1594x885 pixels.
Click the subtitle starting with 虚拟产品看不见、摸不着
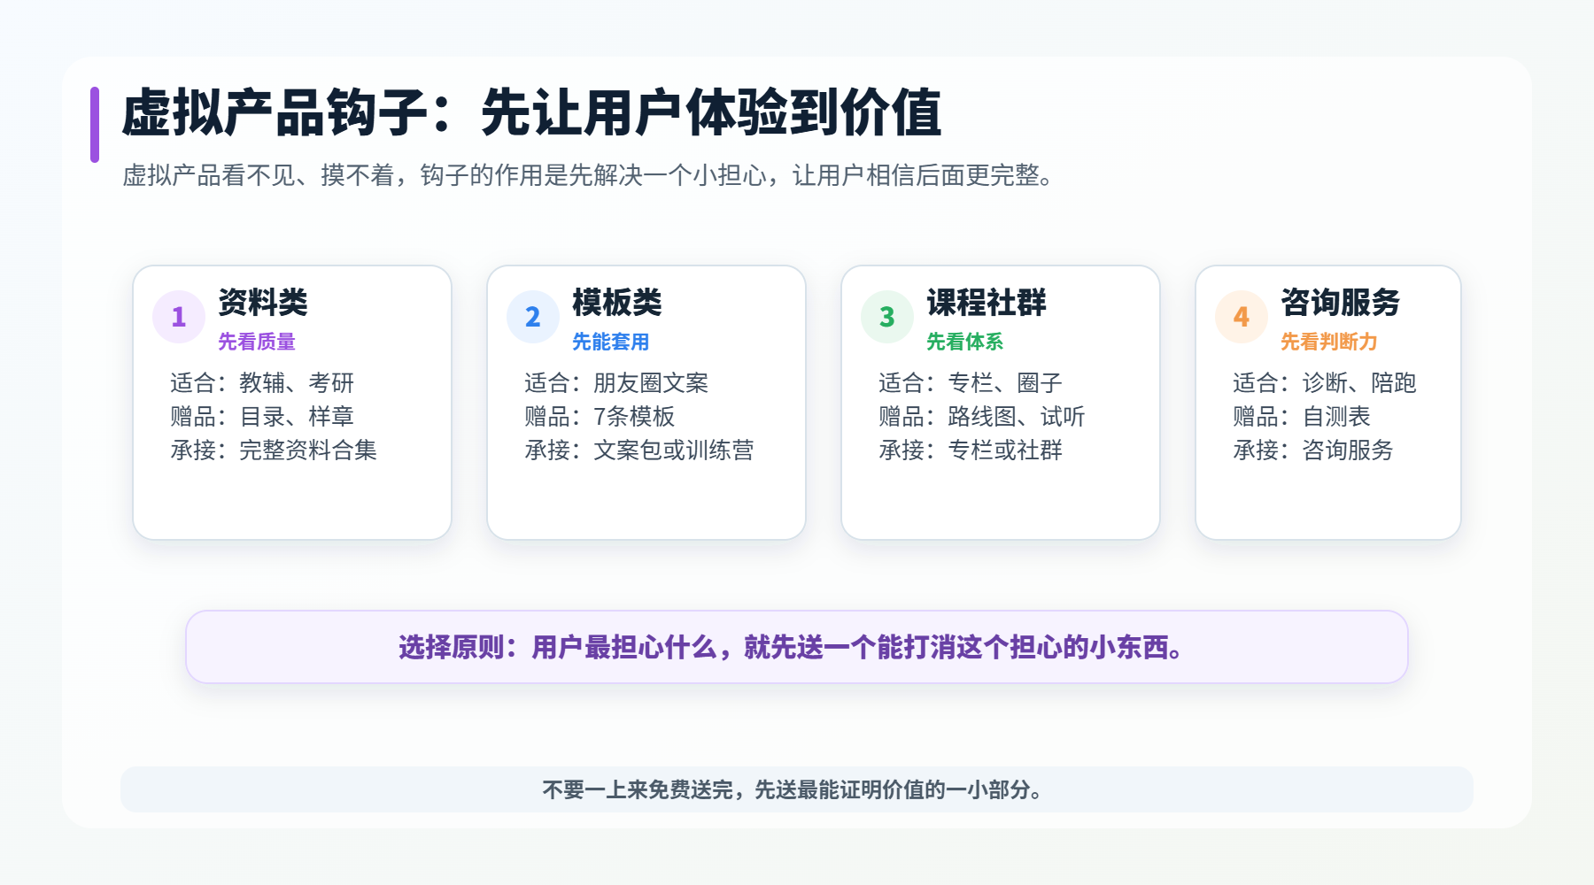(590, 175)
